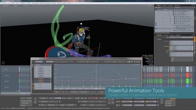Go to first frame button
Image resolution: width=196 pixels, height=110 pixels.
pos(50,98)
